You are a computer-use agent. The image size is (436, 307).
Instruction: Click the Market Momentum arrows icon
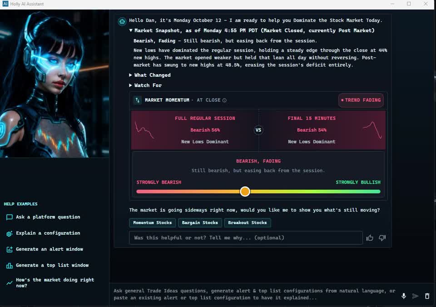click(137, 100)
